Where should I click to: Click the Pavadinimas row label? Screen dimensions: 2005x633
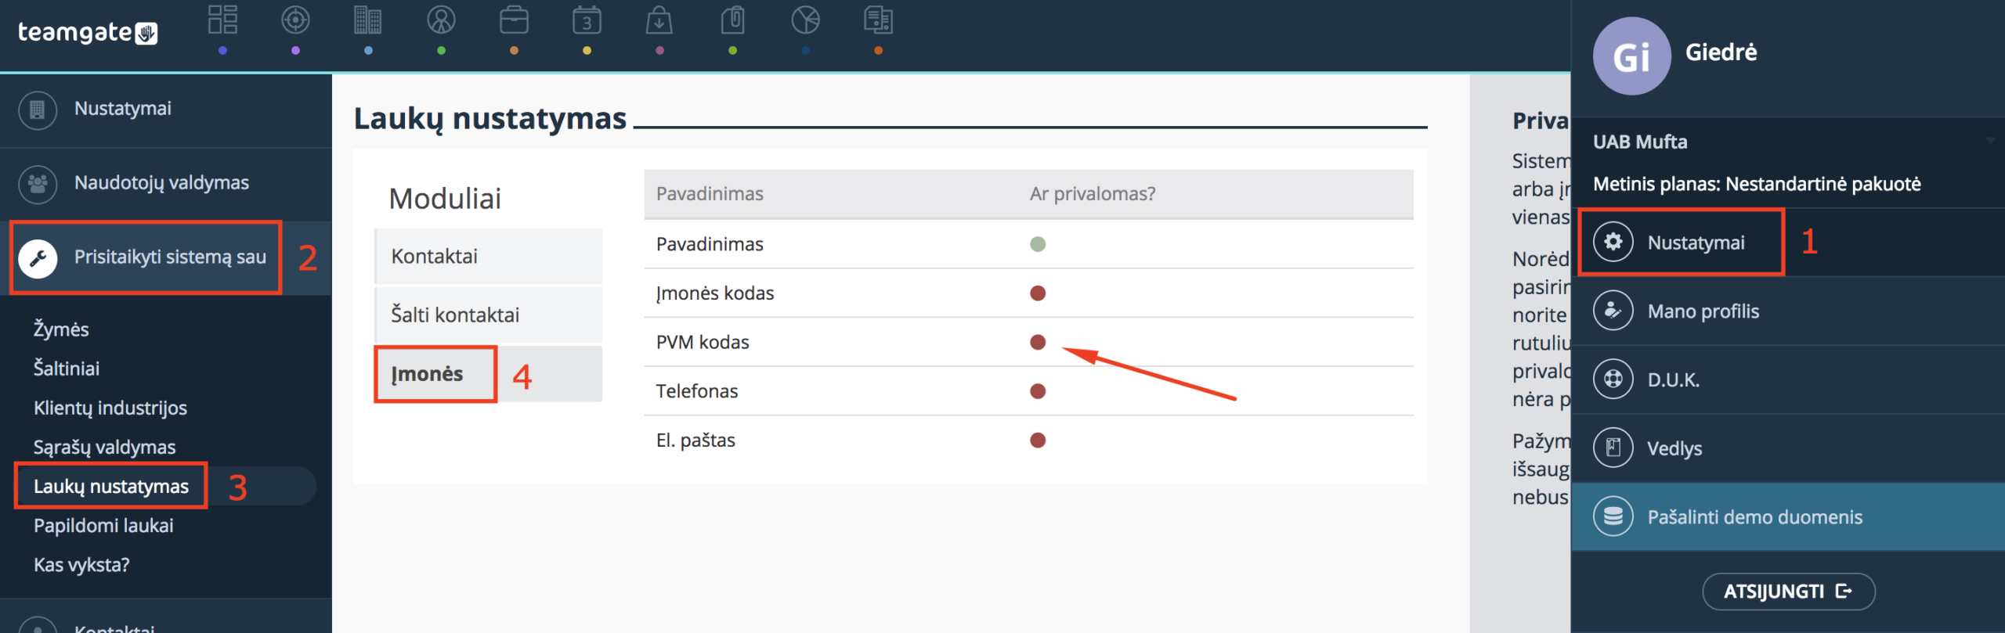point(710,244)
